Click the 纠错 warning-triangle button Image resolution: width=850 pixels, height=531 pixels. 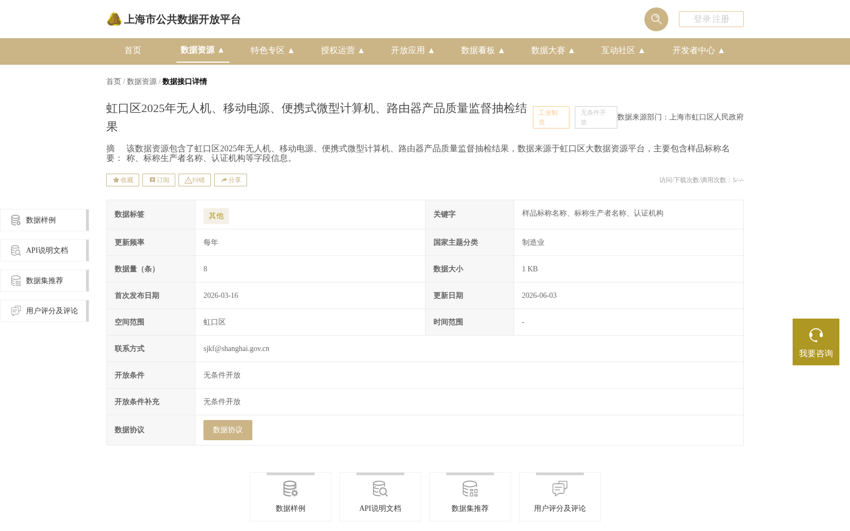[x=194, y=180]
